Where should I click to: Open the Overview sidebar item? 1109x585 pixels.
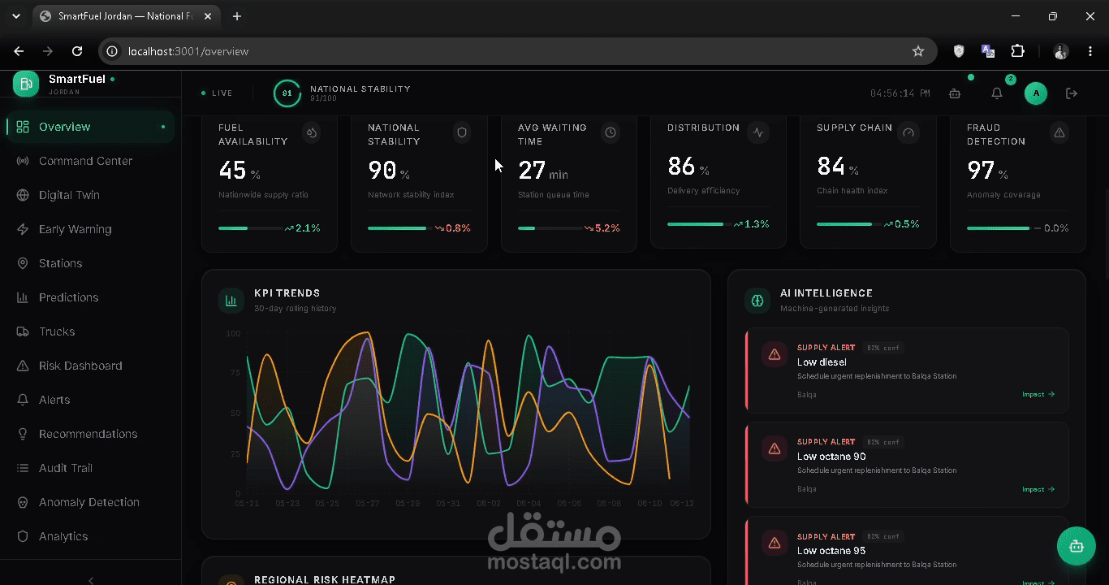click(x=90, y=127)
